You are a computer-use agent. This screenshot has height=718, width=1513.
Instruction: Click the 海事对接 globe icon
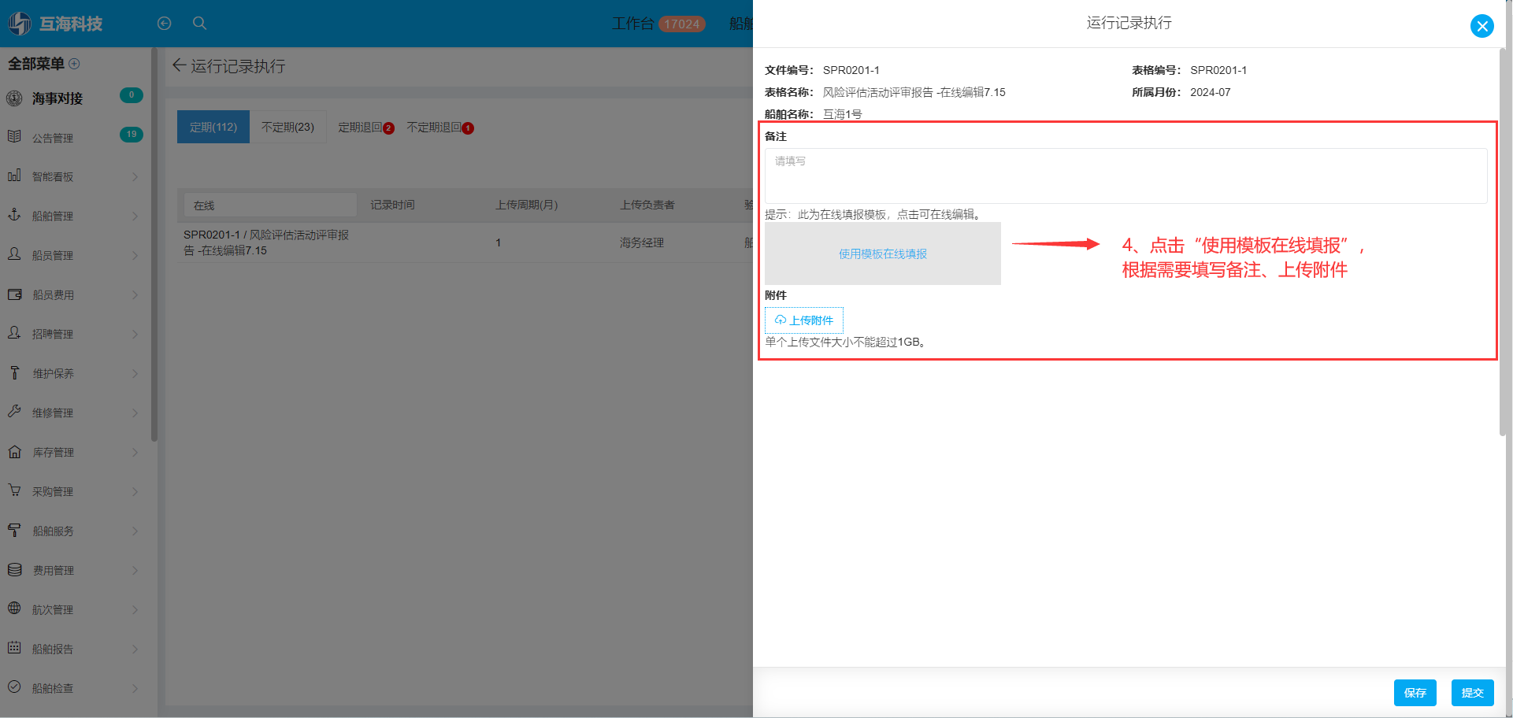point(14,98)
